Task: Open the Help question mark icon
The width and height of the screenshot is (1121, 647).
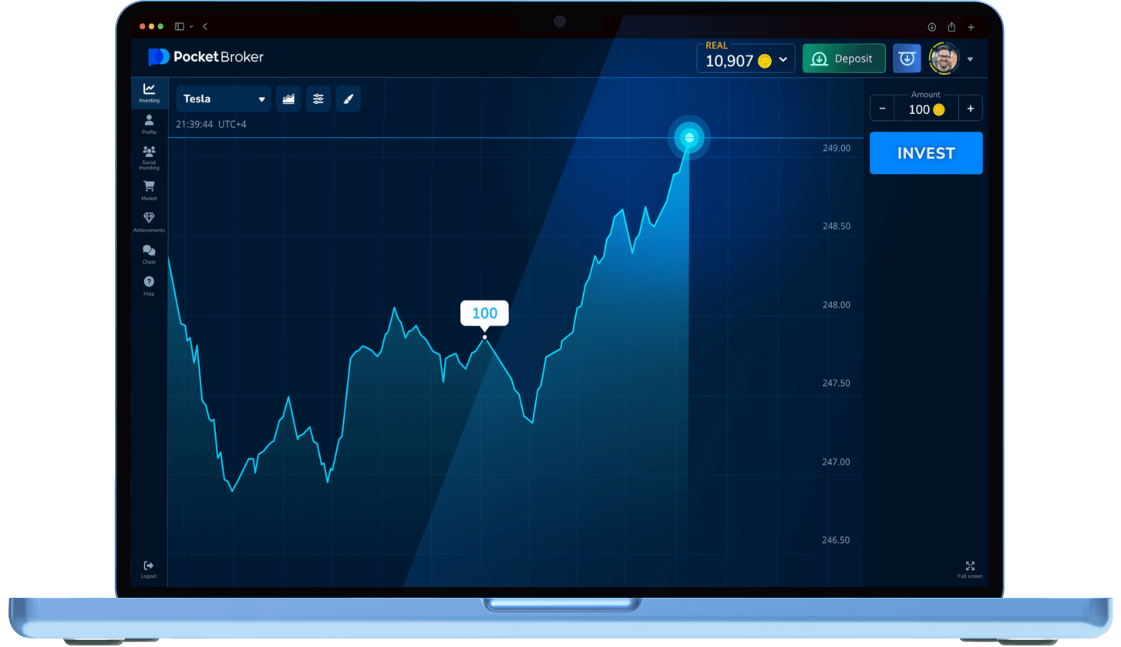Action: (149, 284)
